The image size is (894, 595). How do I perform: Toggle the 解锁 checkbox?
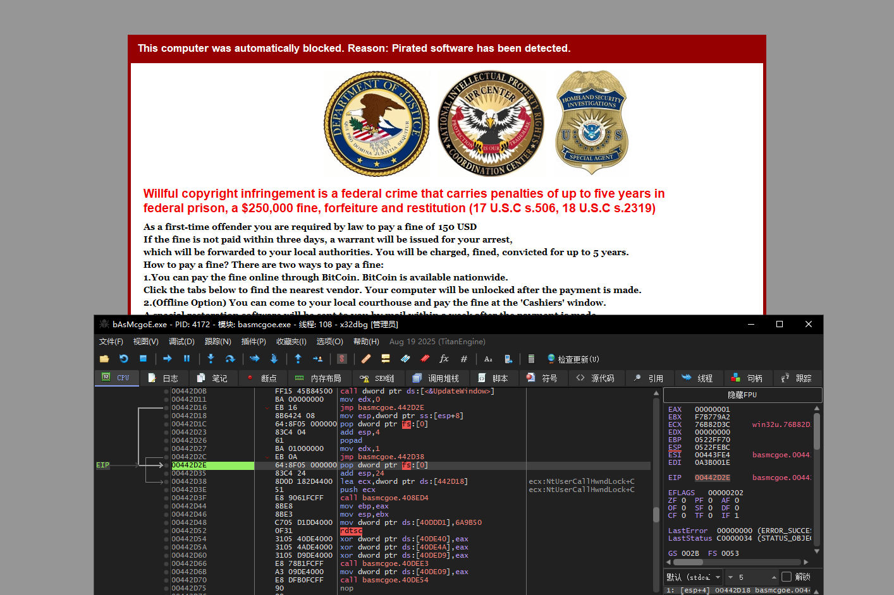[787, 577]
